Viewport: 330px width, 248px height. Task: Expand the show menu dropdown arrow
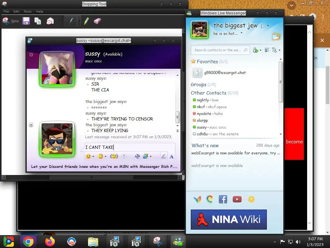[x=279, y=50]
